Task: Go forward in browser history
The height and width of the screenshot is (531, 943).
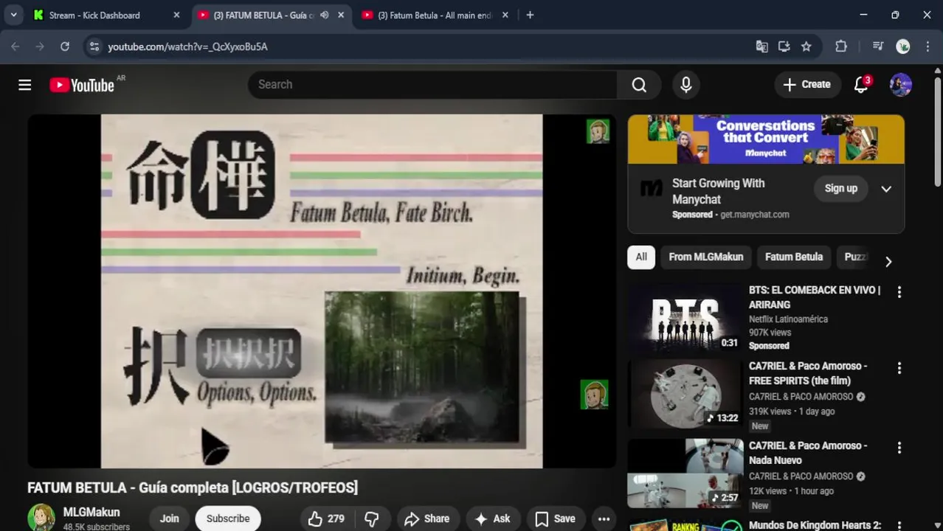Action: tap(40, 46)
